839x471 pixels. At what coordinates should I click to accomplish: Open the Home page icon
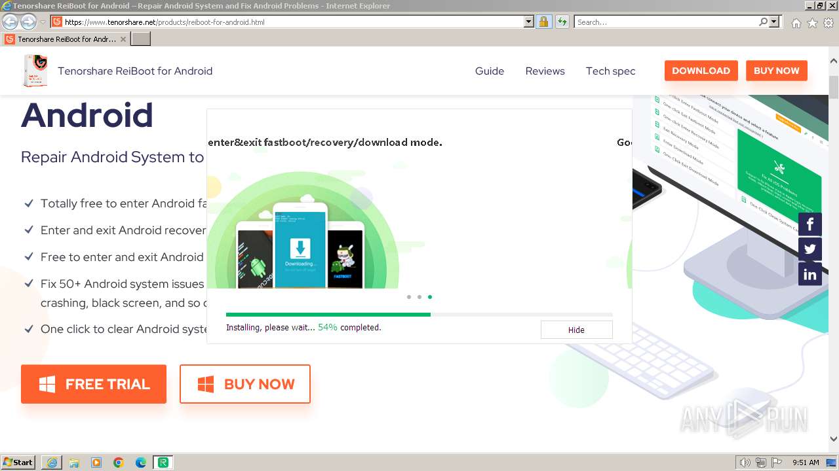click(x=796, y=23)
